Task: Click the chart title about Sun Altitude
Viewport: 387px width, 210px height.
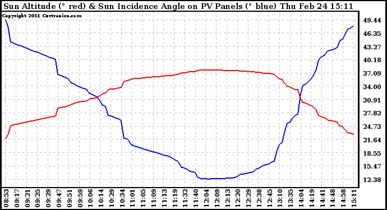Action: pyautogui.click(x=178, y=6)
